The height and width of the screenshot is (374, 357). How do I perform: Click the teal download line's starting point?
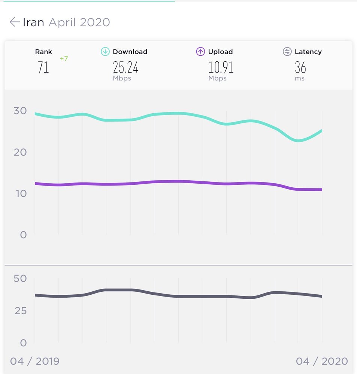point(35,114)
